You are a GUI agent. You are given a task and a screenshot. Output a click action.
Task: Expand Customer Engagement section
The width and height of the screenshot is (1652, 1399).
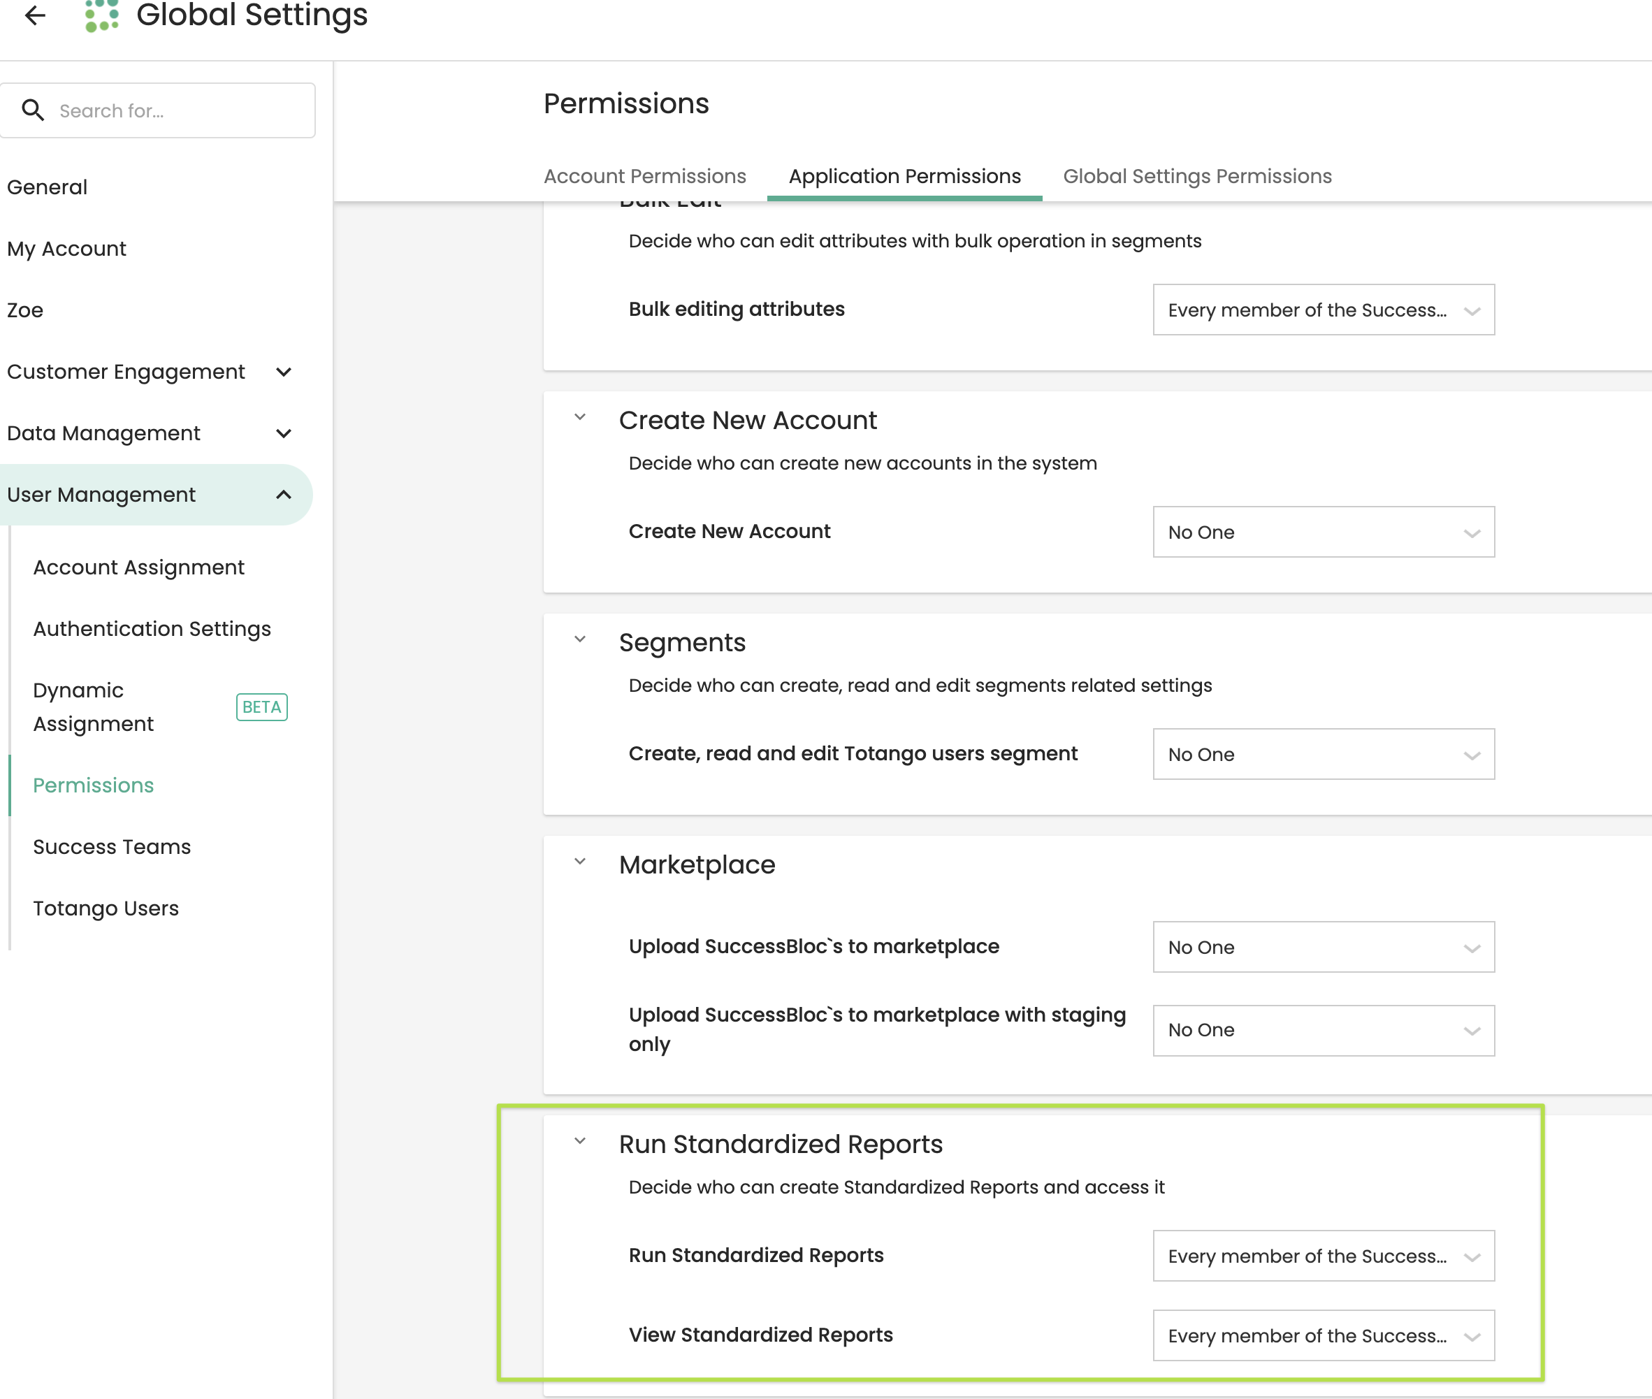coord(151,372)
